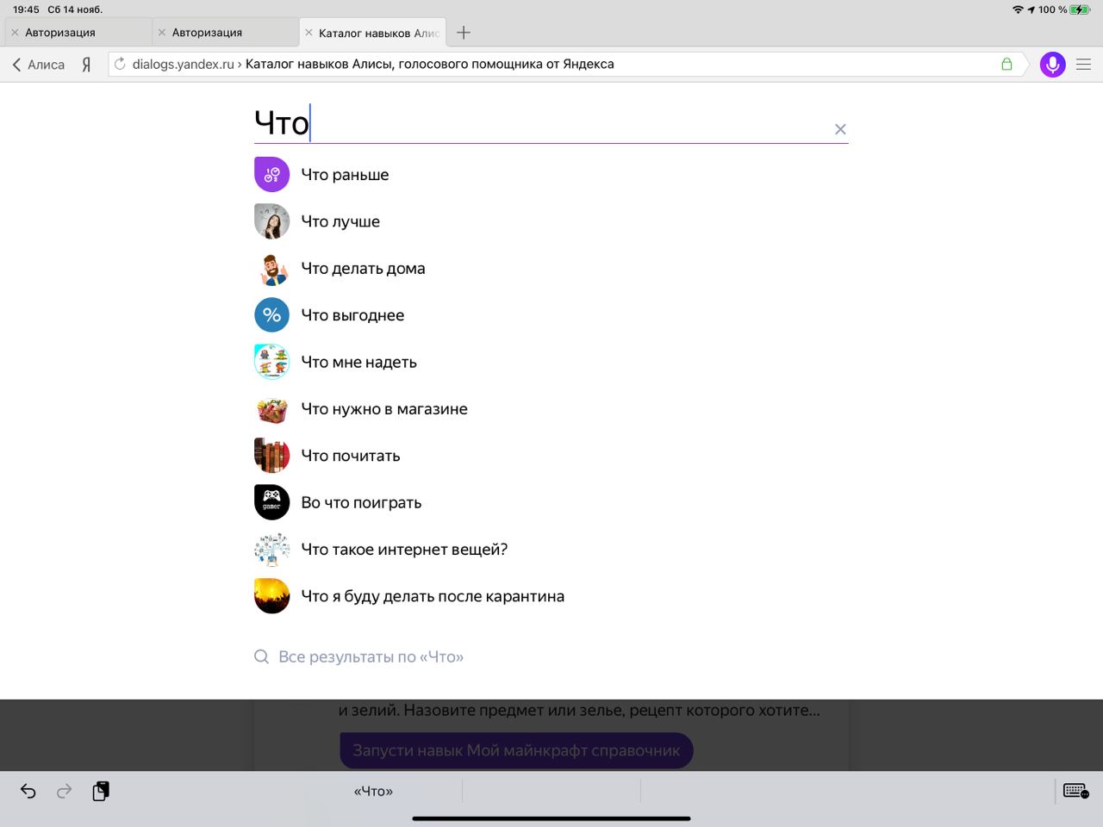Tap 'Запусти навык Мой майнкрафт справочник' button
The height and width of the screenshot is (827, 1103).
516,750
